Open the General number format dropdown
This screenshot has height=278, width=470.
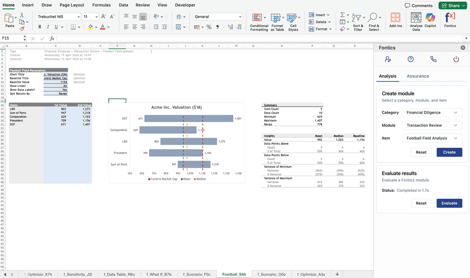coord(218,17)
